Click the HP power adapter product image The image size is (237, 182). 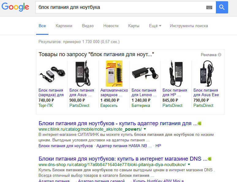(x=176, y=74)
